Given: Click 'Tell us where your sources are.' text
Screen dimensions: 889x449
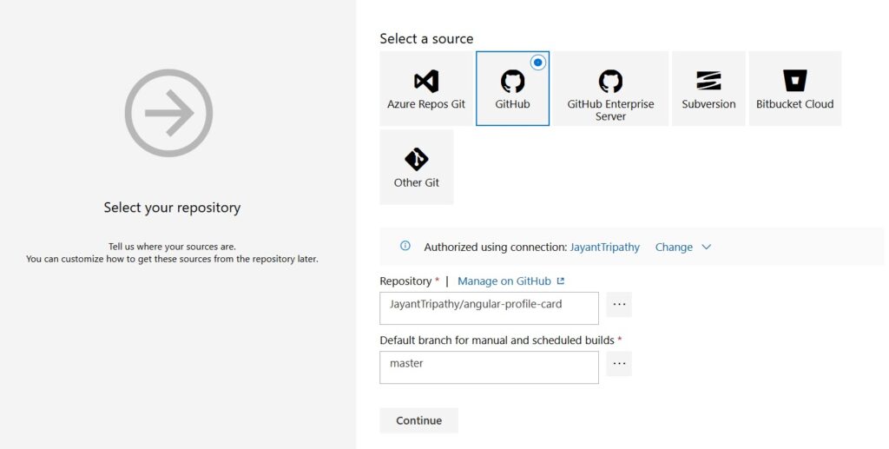Looking at the screenshot, I should click(173, 247).
